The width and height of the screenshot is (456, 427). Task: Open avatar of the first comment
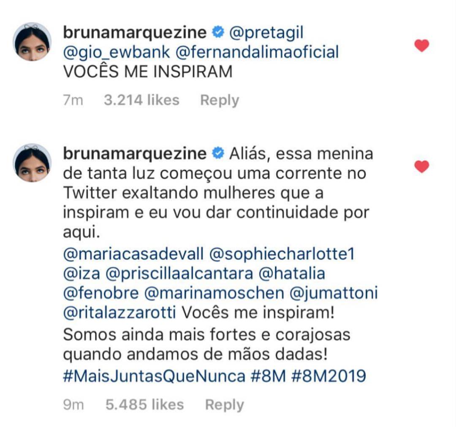tap(32, 42)
